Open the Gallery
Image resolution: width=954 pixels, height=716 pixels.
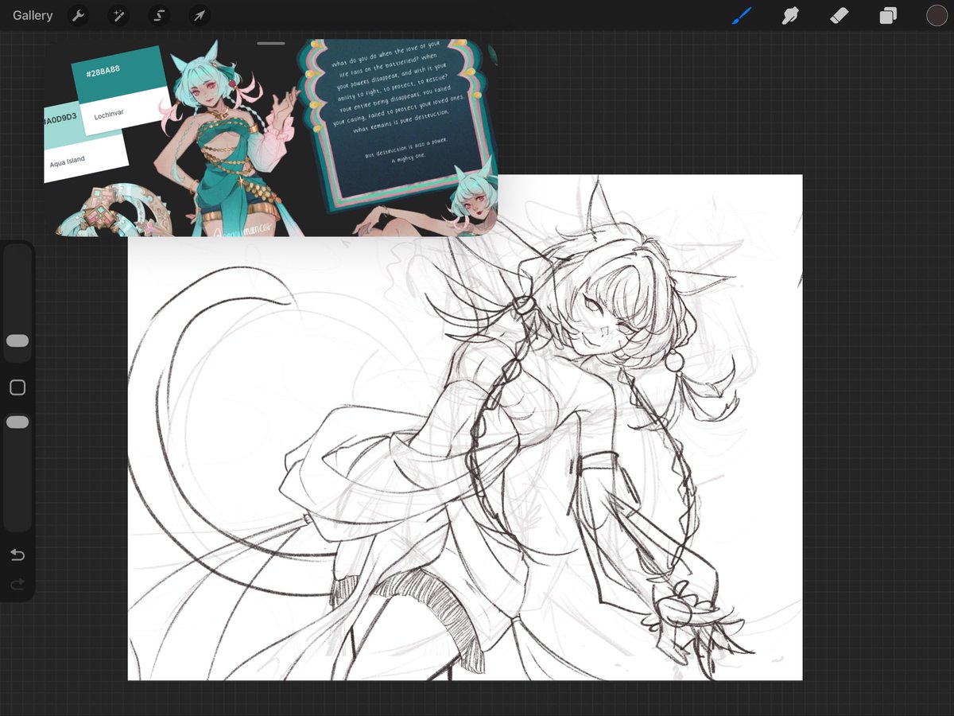(33, 15)
